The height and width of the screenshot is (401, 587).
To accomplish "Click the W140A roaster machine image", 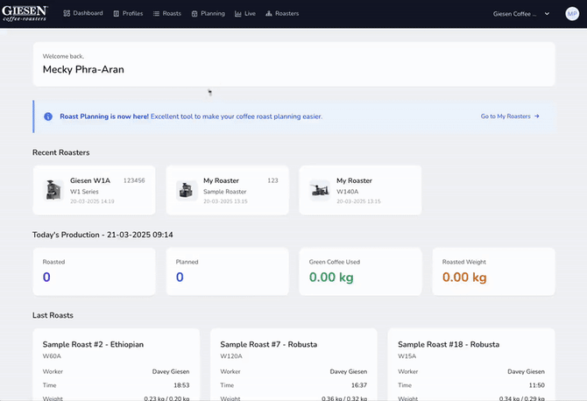I will (x=319, y=190).
